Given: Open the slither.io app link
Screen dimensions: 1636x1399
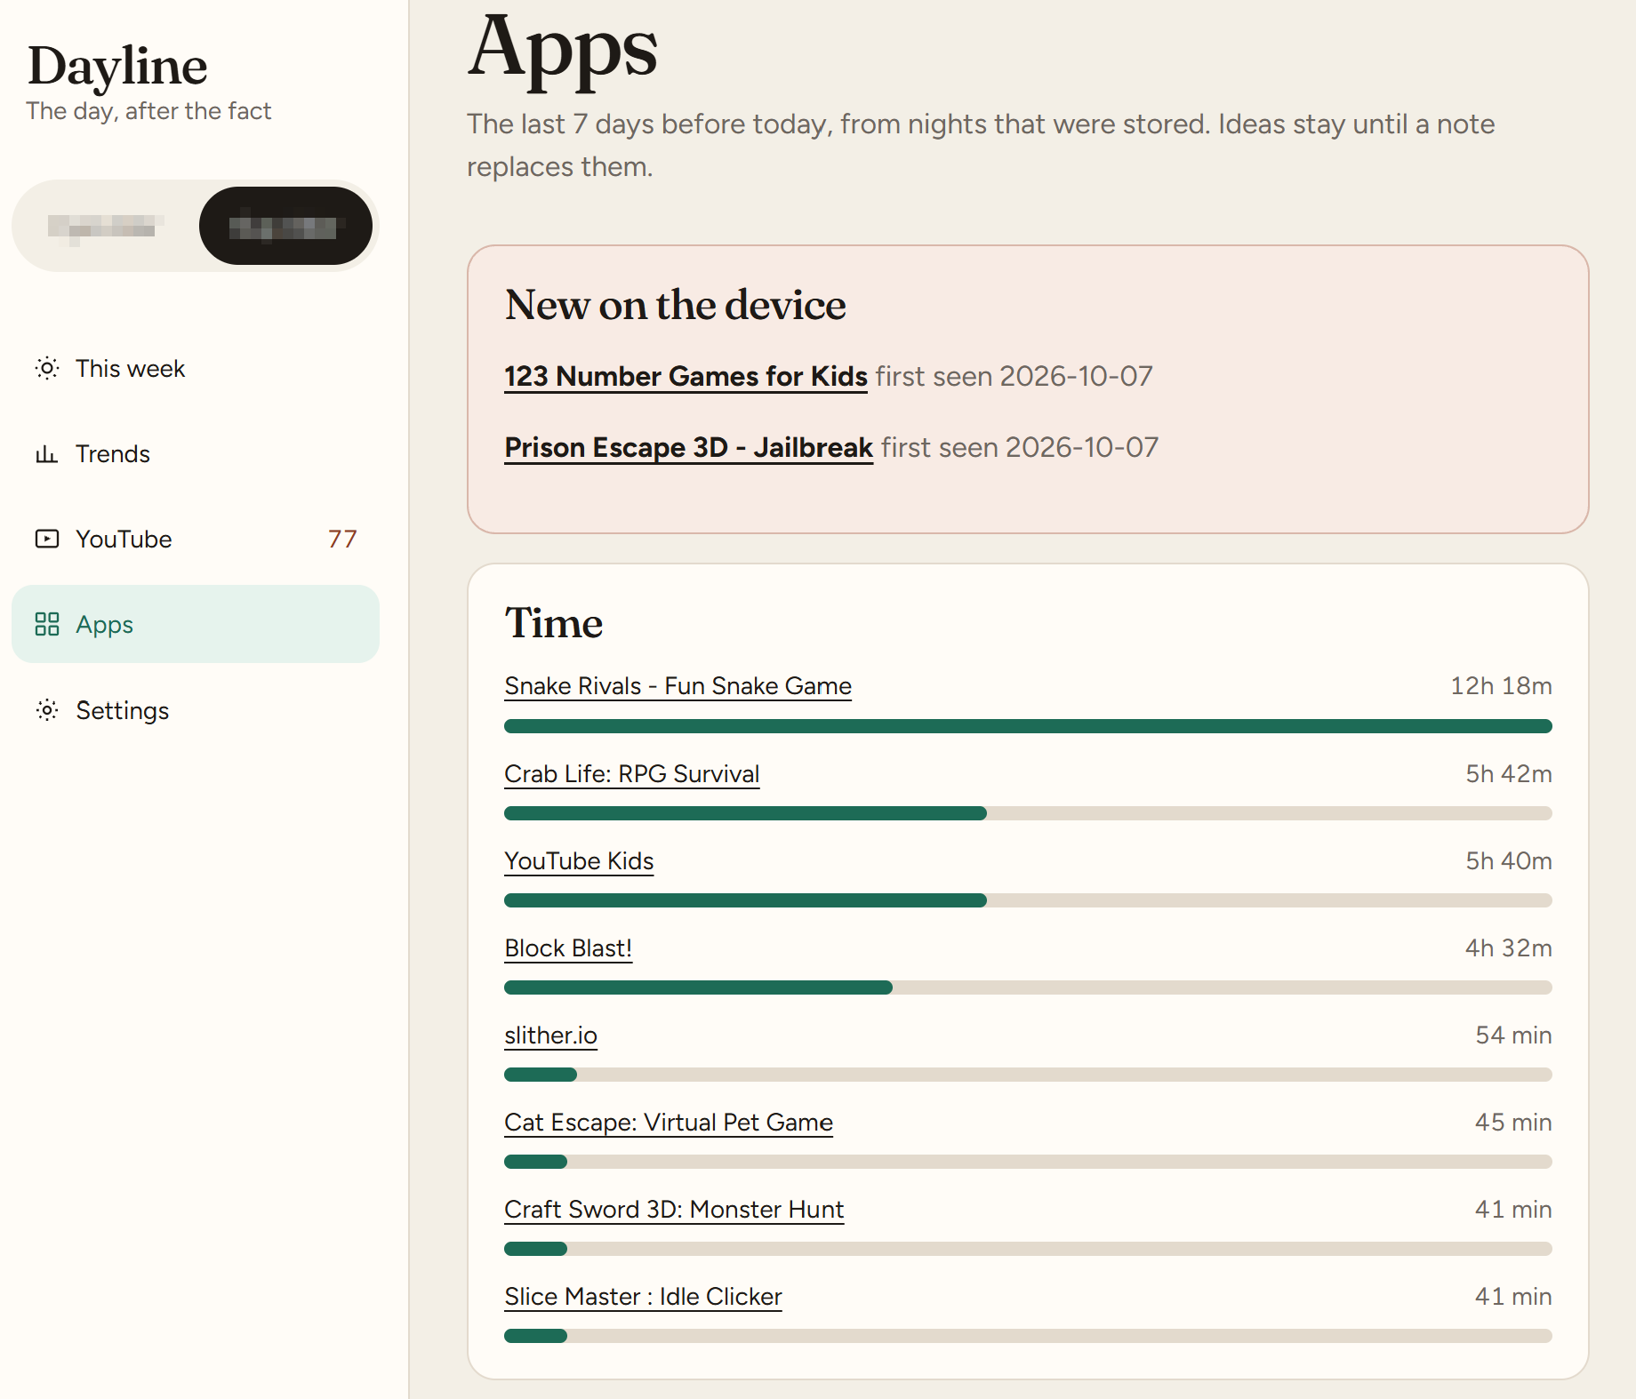Looking at the screenshot, I should 550,1035.
